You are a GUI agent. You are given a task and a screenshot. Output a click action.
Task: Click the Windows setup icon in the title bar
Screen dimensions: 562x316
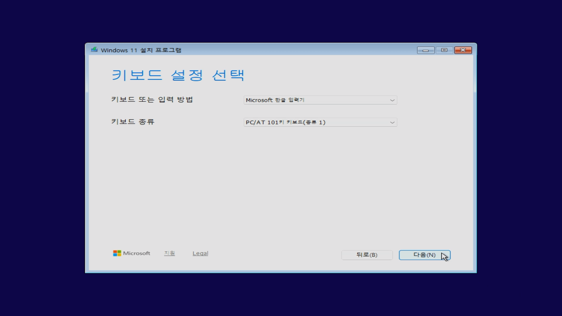coord(94,50)
